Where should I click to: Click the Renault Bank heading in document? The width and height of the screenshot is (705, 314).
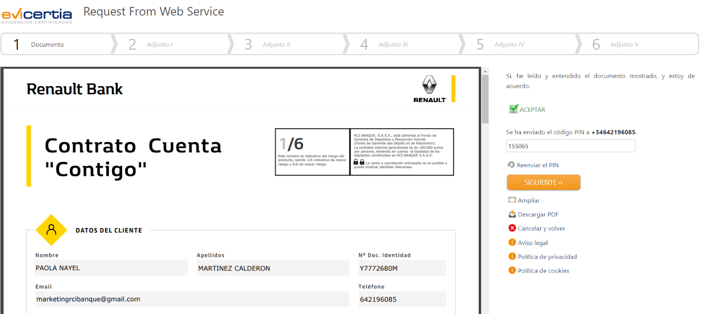click(74, 89)
